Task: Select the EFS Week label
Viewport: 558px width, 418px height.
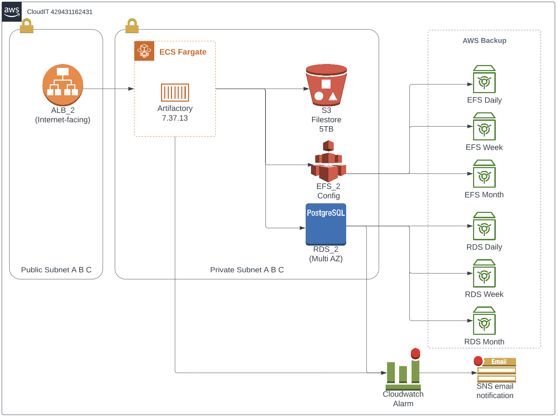Action: coord(484,147)
